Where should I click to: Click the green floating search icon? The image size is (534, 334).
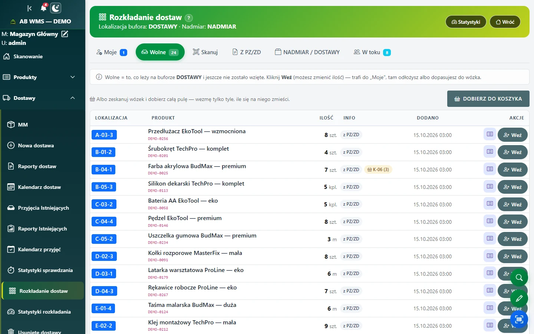519,278
